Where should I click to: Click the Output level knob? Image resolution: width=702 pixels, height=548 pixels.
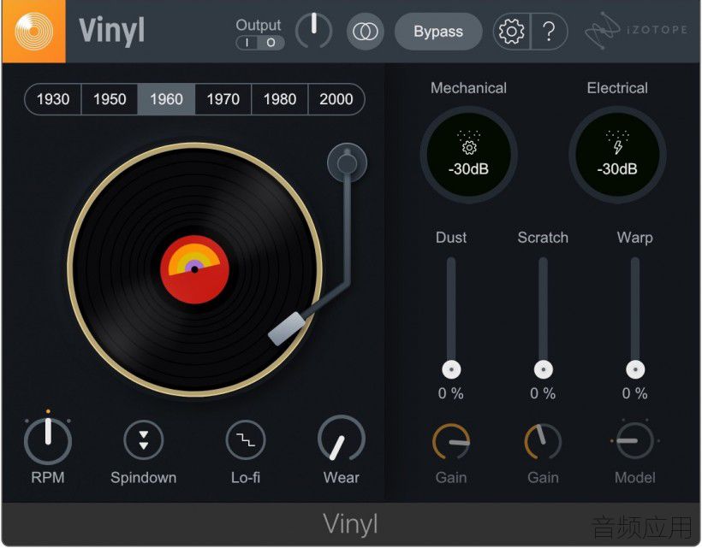pyautogui.click(x=314, y=30)
